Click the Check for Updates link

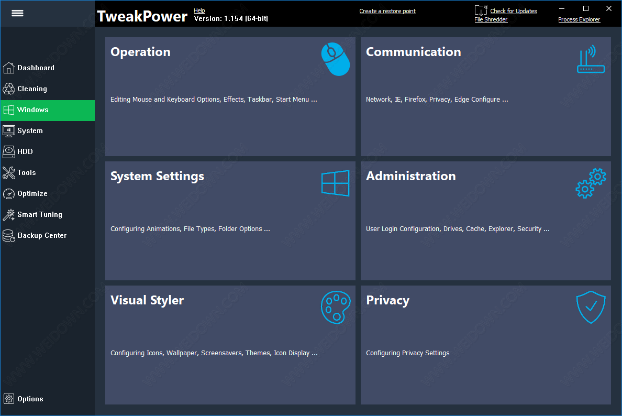point(514,11)
